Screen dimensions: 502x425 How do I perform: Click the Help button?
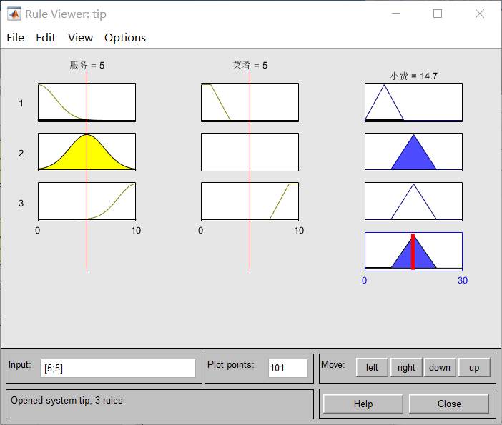tap(363, 404)
